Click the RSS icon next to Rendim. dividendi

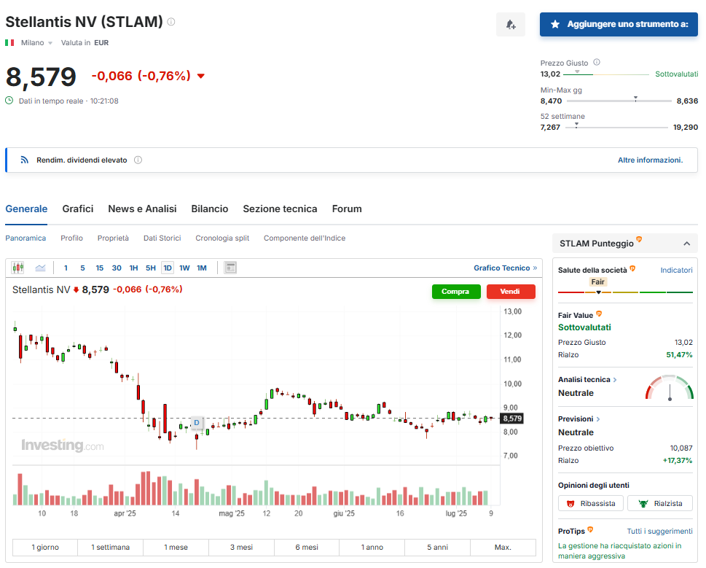[25, 160]
